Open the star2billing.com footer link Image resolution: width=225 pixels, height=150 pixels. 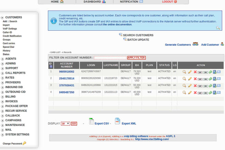click(152, 139)
